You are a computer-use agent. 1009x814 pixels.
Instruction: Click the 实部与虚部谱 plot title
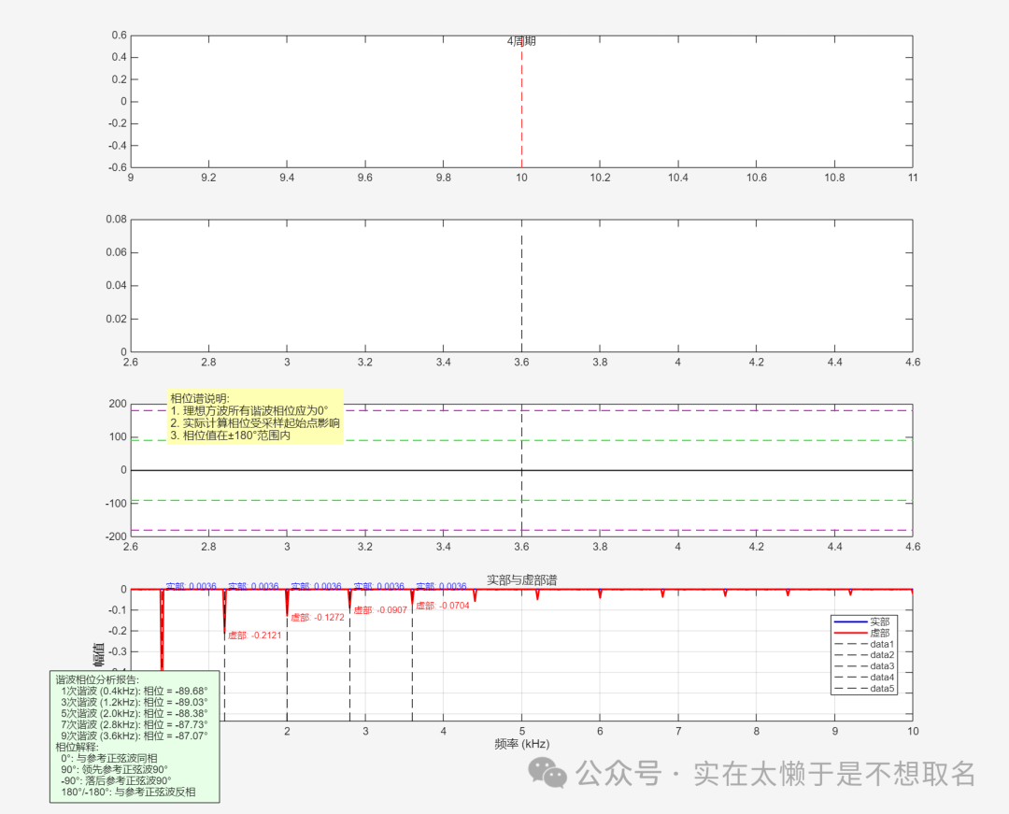(521, 580)
